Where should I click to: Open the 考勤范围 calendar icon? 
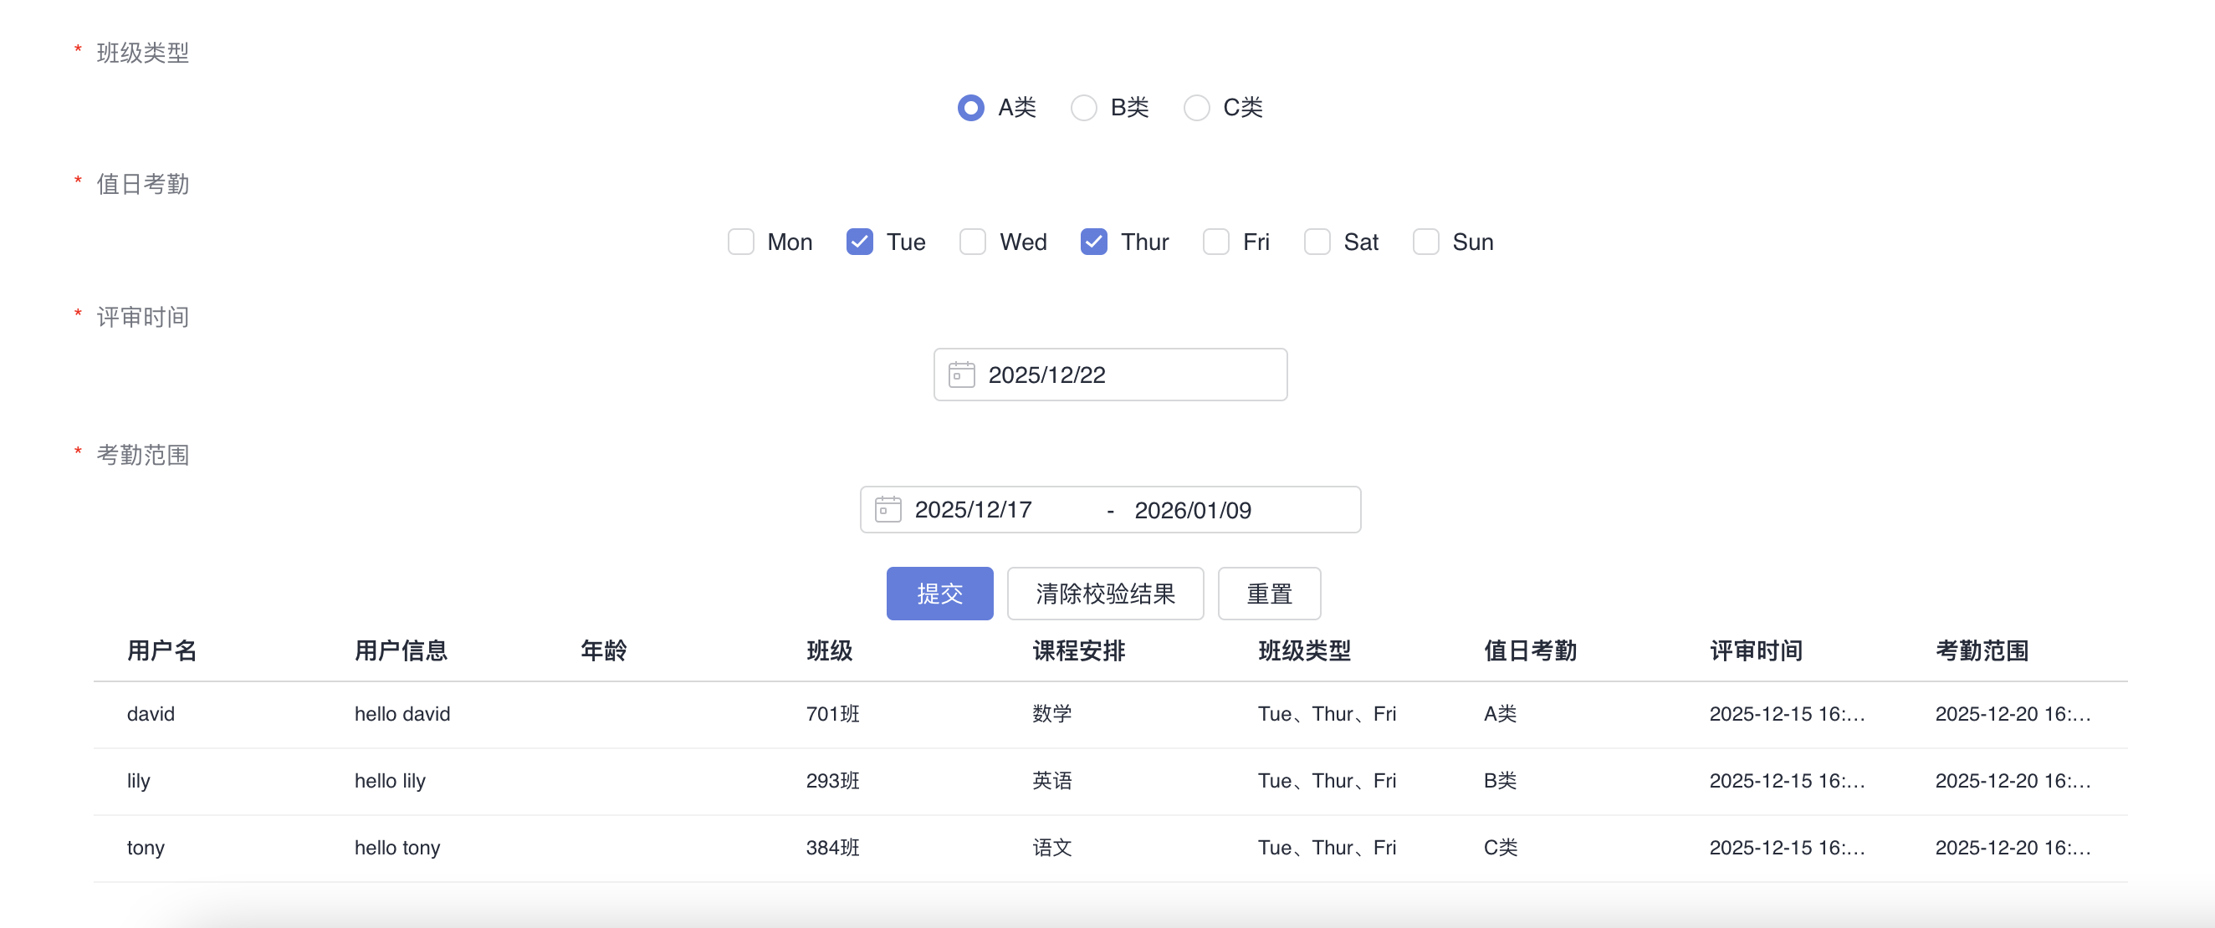887,508
